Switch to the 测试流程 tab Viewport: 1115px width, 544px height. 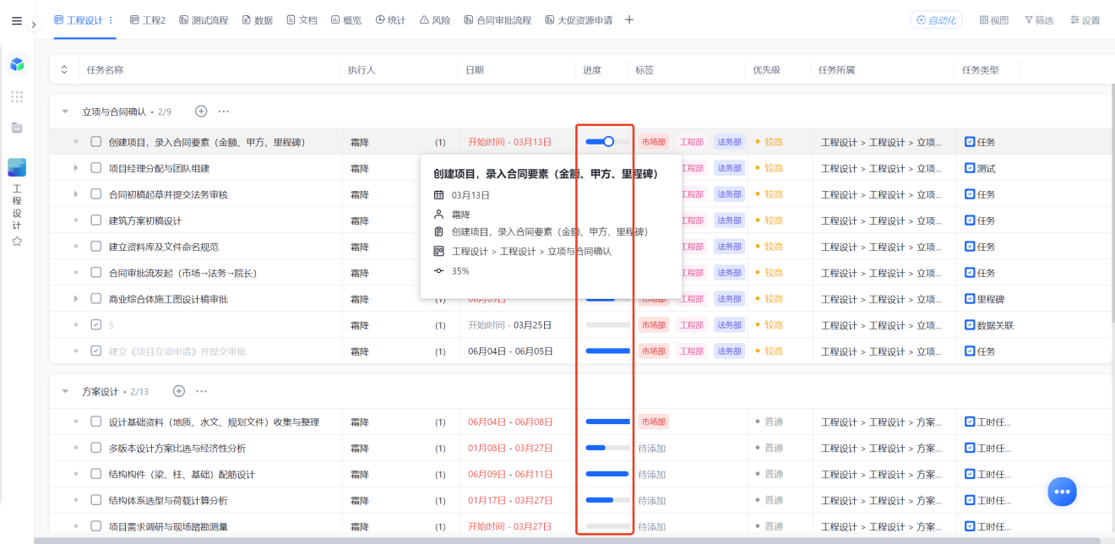click(204, 20)
